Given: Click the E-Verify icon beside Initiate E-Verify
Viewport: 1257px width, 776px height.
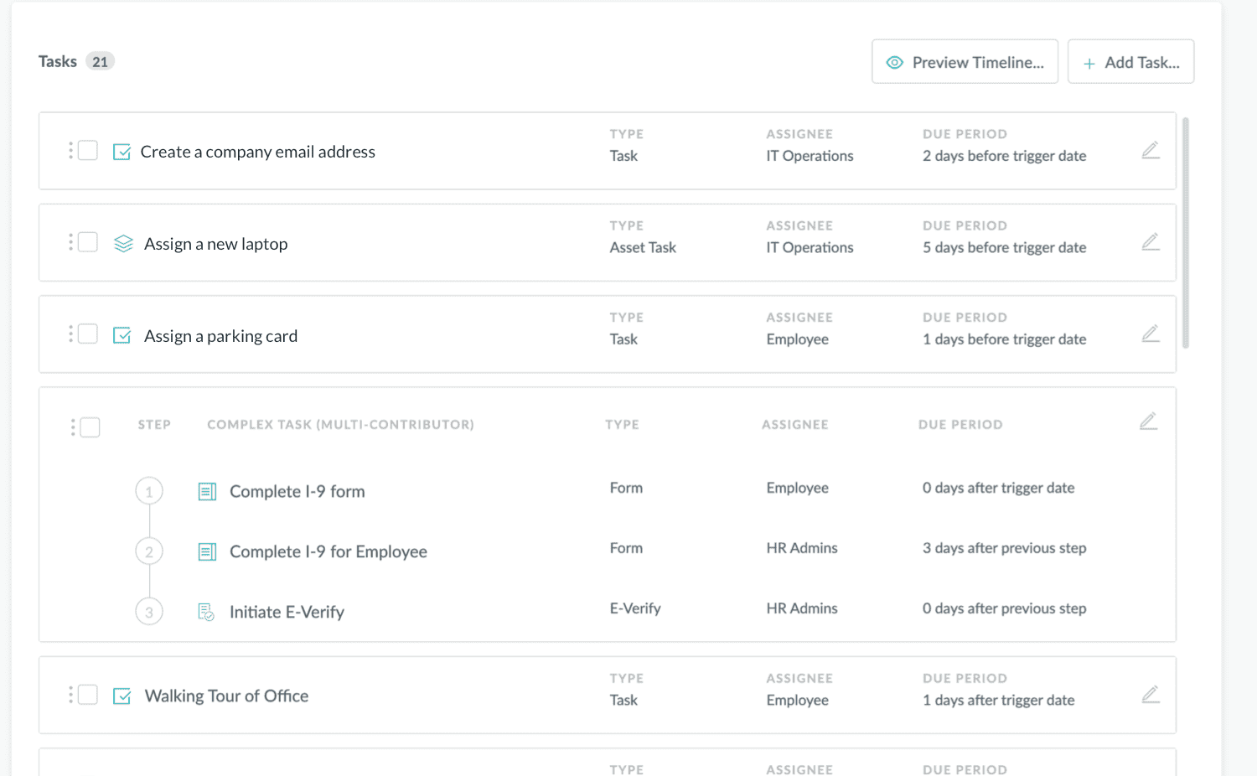Looking at the screenshot, I should pyautogui.click(x=206, y=612).
